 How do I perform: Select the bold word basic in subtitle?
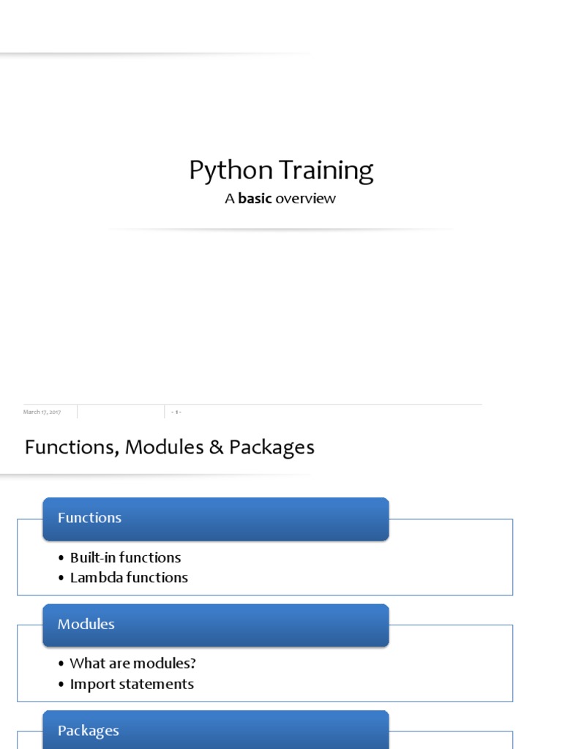(255, 198)
